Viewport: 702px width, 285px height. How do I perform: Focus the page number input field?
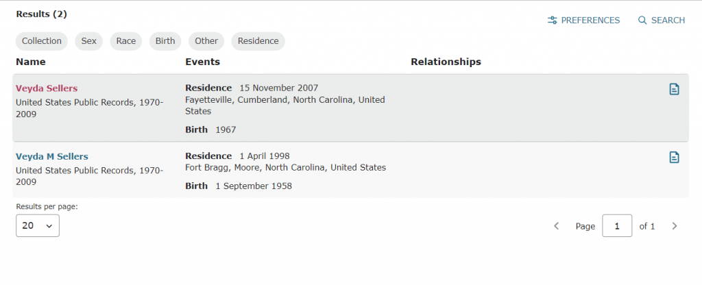617,226
